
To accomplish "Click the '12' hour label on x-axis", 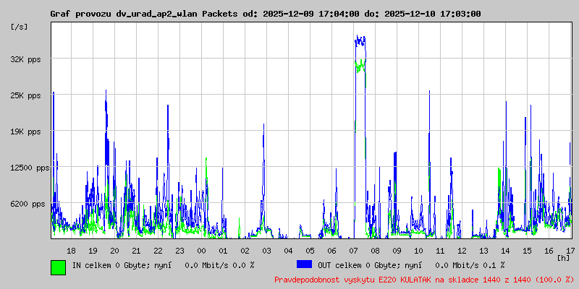I will point(462,251).
